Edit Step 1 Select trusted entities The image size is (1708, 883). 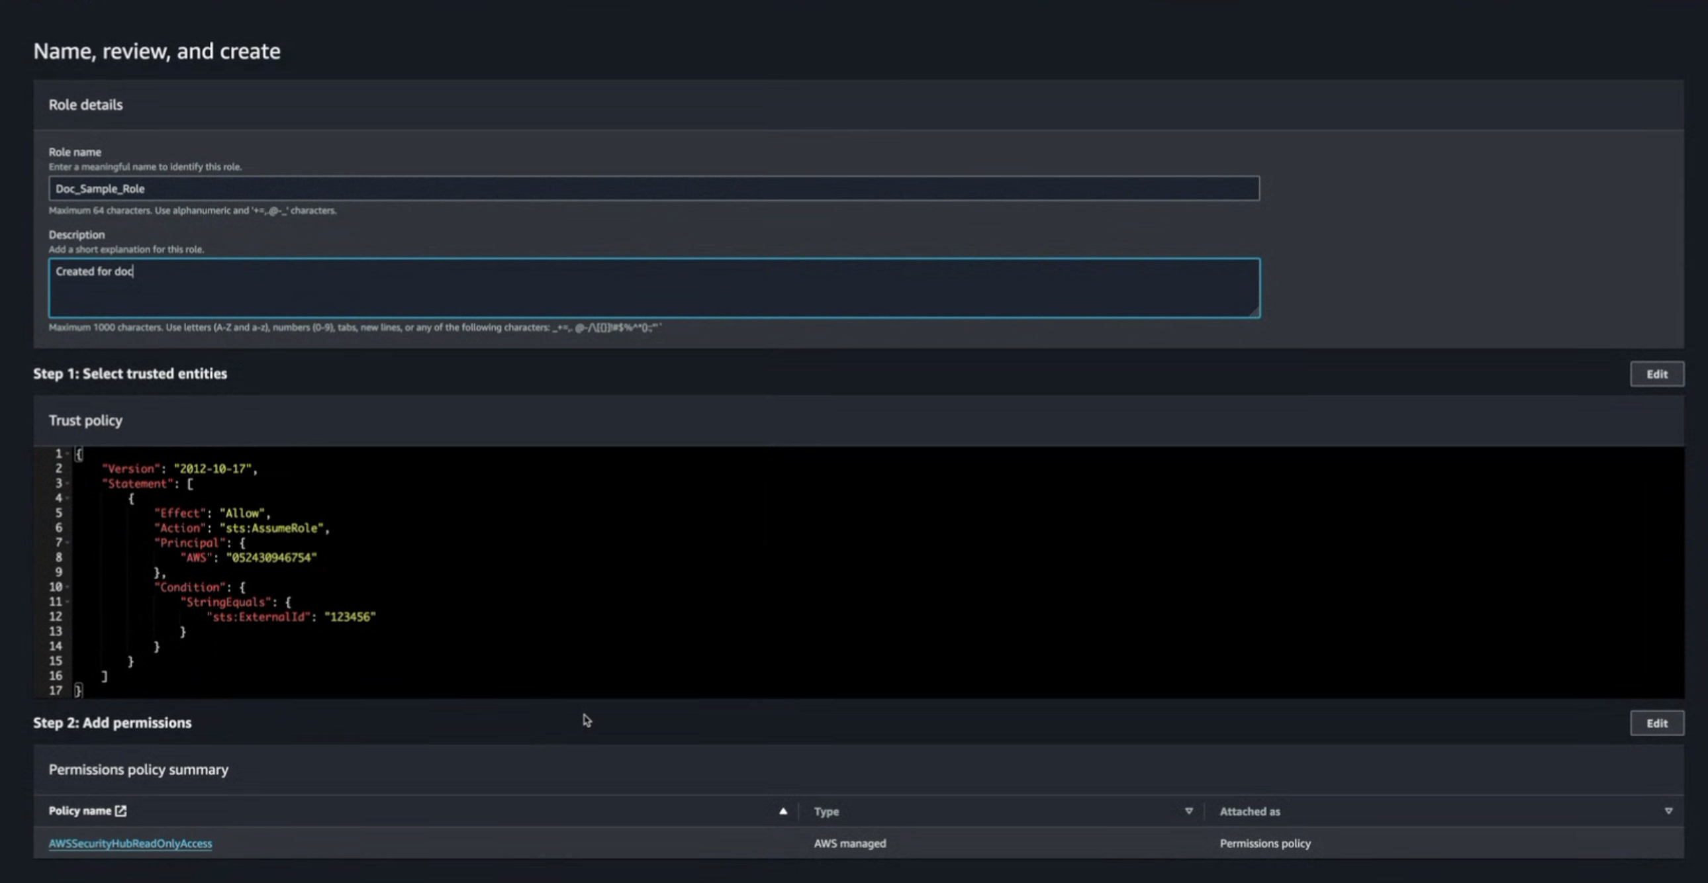[1656, 374]
